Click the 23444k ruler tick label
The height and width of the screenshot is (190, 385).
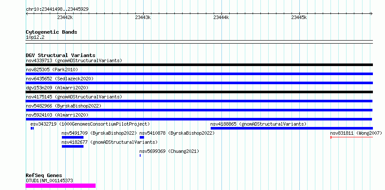coord(221,18)
